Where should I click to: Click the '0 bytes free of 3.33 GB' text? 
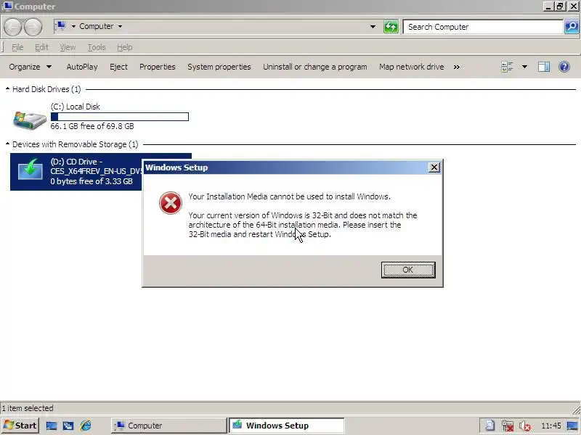[x=92, y=181]
